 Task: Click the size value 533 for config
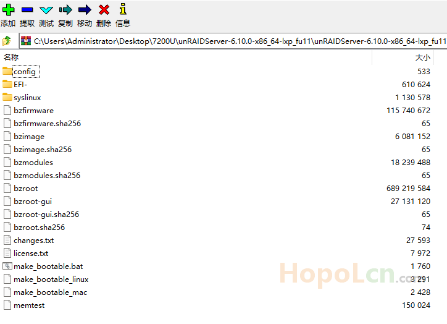coord(424,71)
